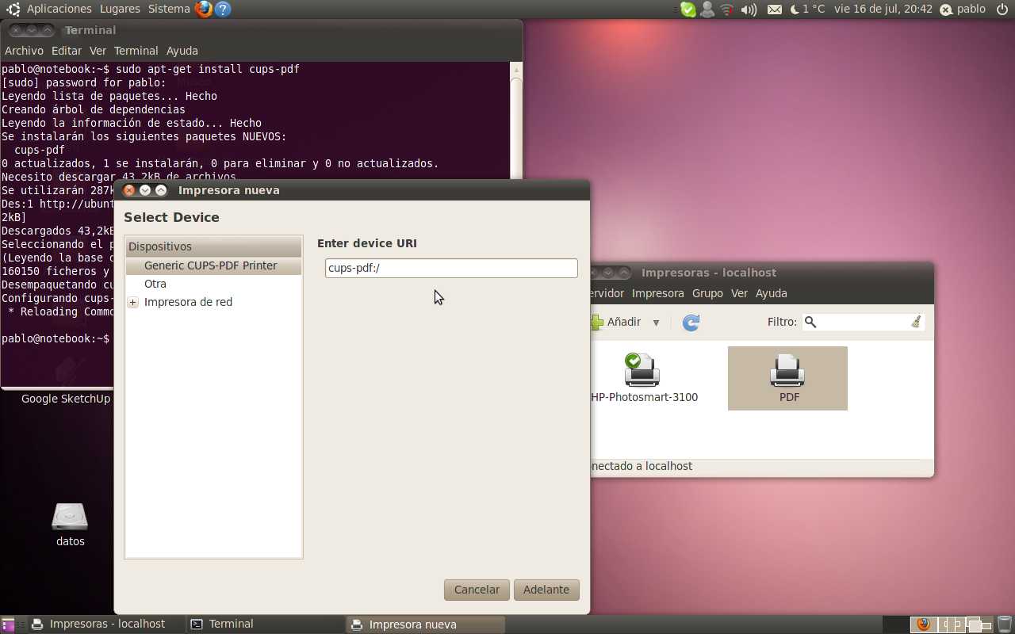The width and height of the screenshot is (1015, 634).
Task: Select the PDF printer icon
Action: click(787, 370)
